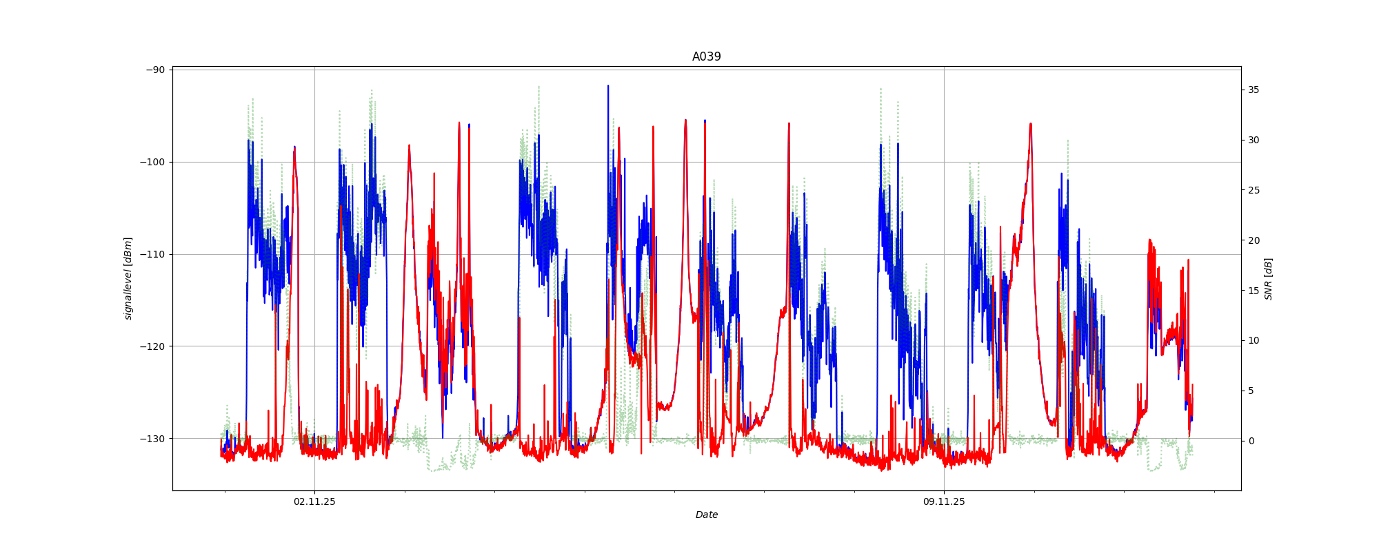This screenshot has width=1379, height=551.
Task: Click the 15 SNR tick label
Action: (x=1253, y=291)
